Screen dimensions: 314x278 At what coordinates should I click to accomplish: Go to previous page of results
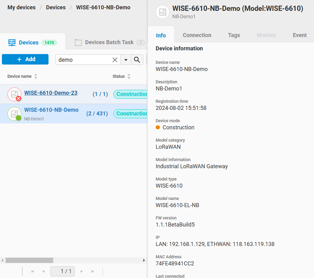coord(44,271)
